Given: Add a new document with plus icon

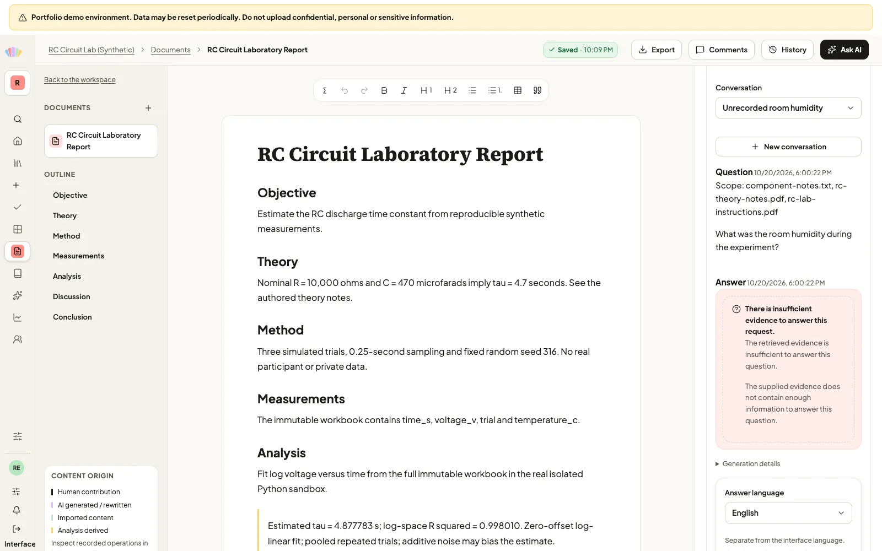Looking at the screenshot, I should (x=148, y=108).
